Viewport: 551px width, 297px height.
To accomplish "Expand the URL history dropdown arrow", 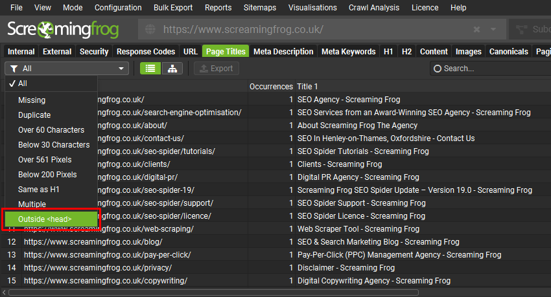I will 493,30.
